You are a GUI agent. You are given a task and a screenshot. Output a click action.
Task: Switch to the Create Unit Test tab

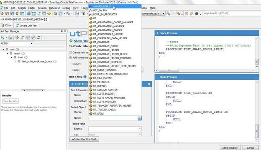pyautogui.click(x=26, y=25)
